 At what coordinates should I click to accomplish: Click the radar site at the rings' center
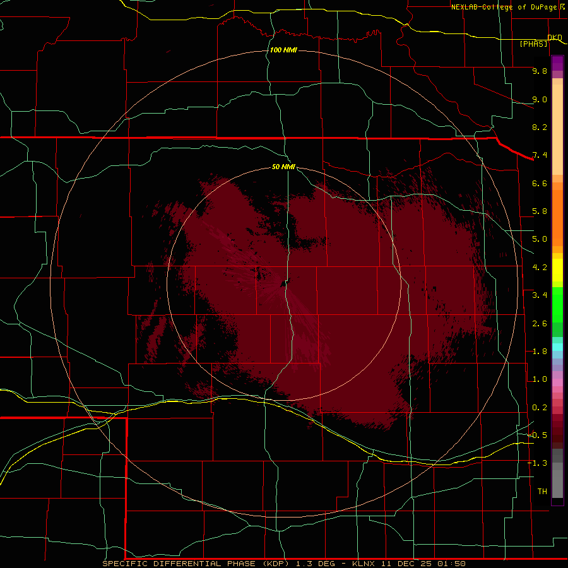283,284
